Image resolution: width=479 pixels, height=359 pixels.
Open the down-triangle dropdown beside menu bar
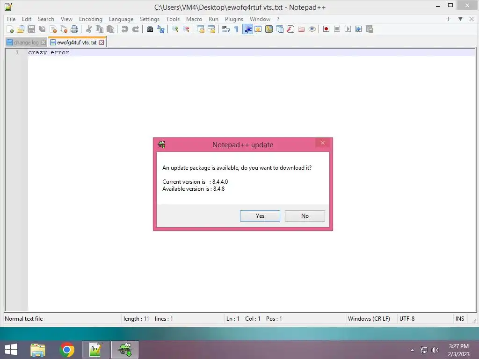(460, 19)
